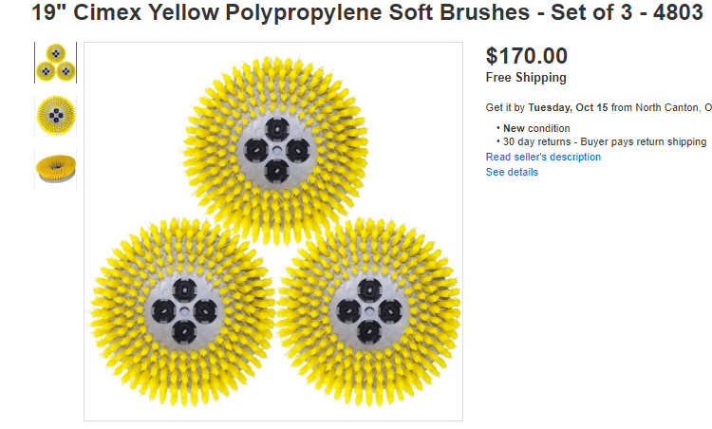Click the Free Shipping label
712x429 pixels.
pyautogui.click(x=526, y=78)
